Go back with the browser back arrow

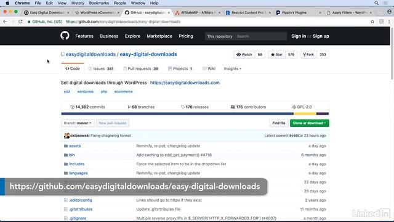click(x=5, y=22)
